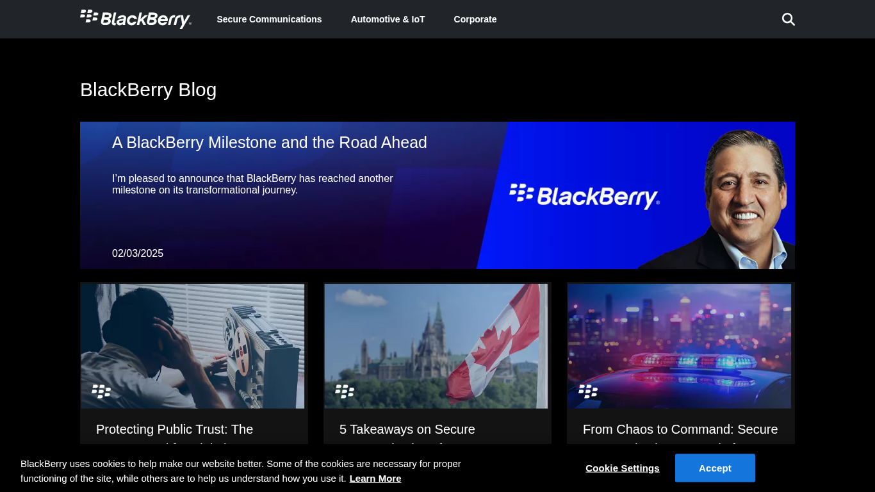Image resolution: width=875 pixels, height=492 pixels.
Task: Open the search magnifier icon
Action: (x=789, y=19)
